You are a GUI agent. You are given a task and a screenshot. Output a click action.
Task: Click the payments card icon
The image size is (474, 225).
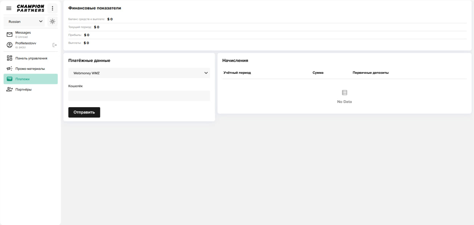(10, 79)
